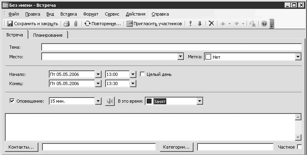
Task: Close the Встреча window
Action: point(301,5)
